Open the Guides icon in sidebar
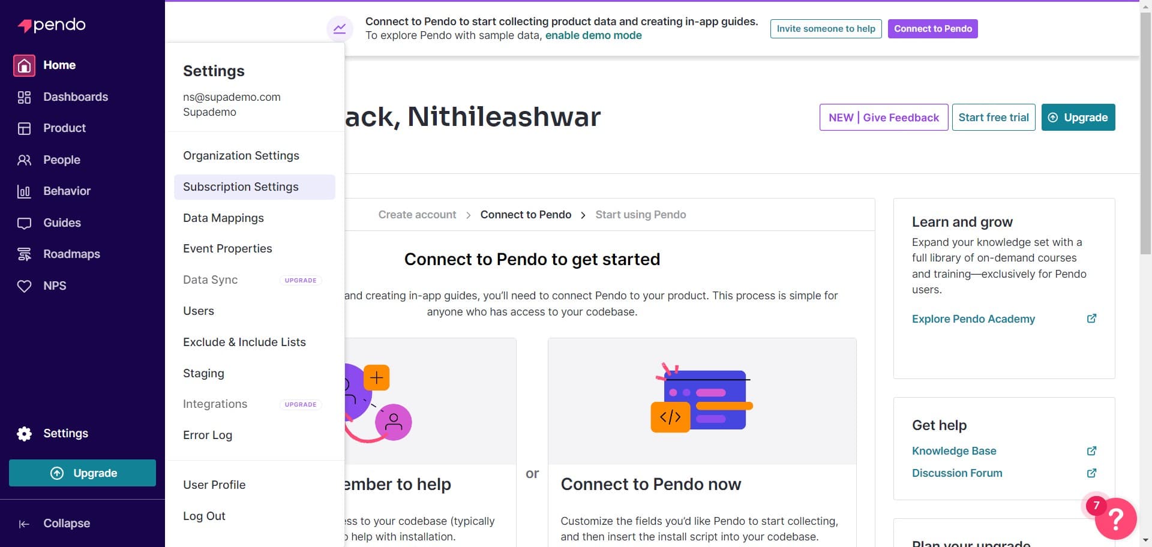Viewport: 1152px width, 547px height. (x=24, y=223)
